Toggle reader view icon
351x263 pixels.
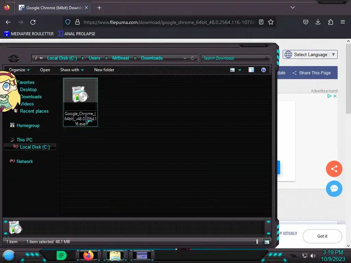coord(261,22)
